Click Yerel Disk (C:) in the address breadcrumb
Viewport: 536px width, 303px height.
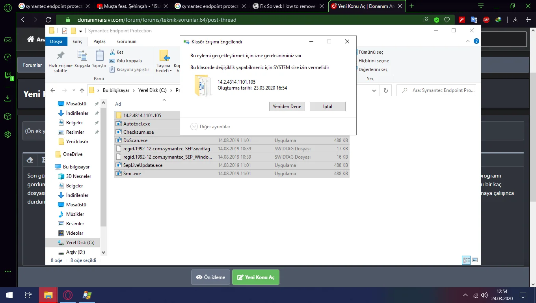coord(153,90)
